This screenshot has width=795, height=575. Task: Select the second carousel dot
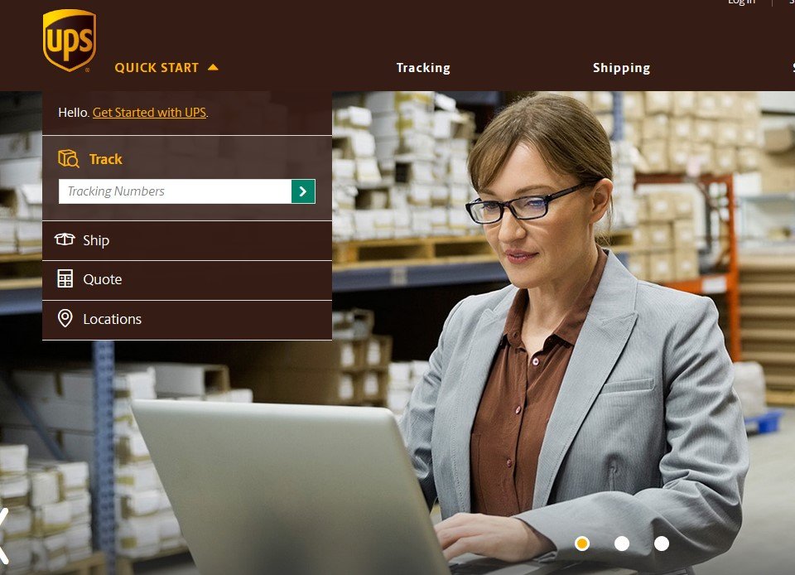click(x=622, y=544)
